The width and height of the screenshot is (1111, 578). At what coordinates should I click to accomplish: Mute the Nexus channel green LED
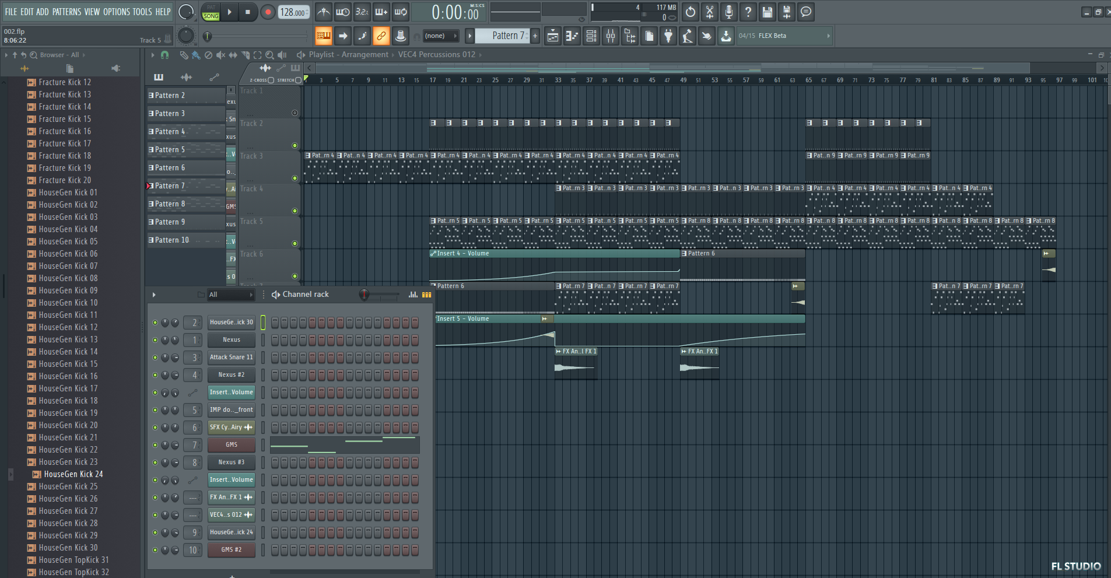click(x=155, y=340)
